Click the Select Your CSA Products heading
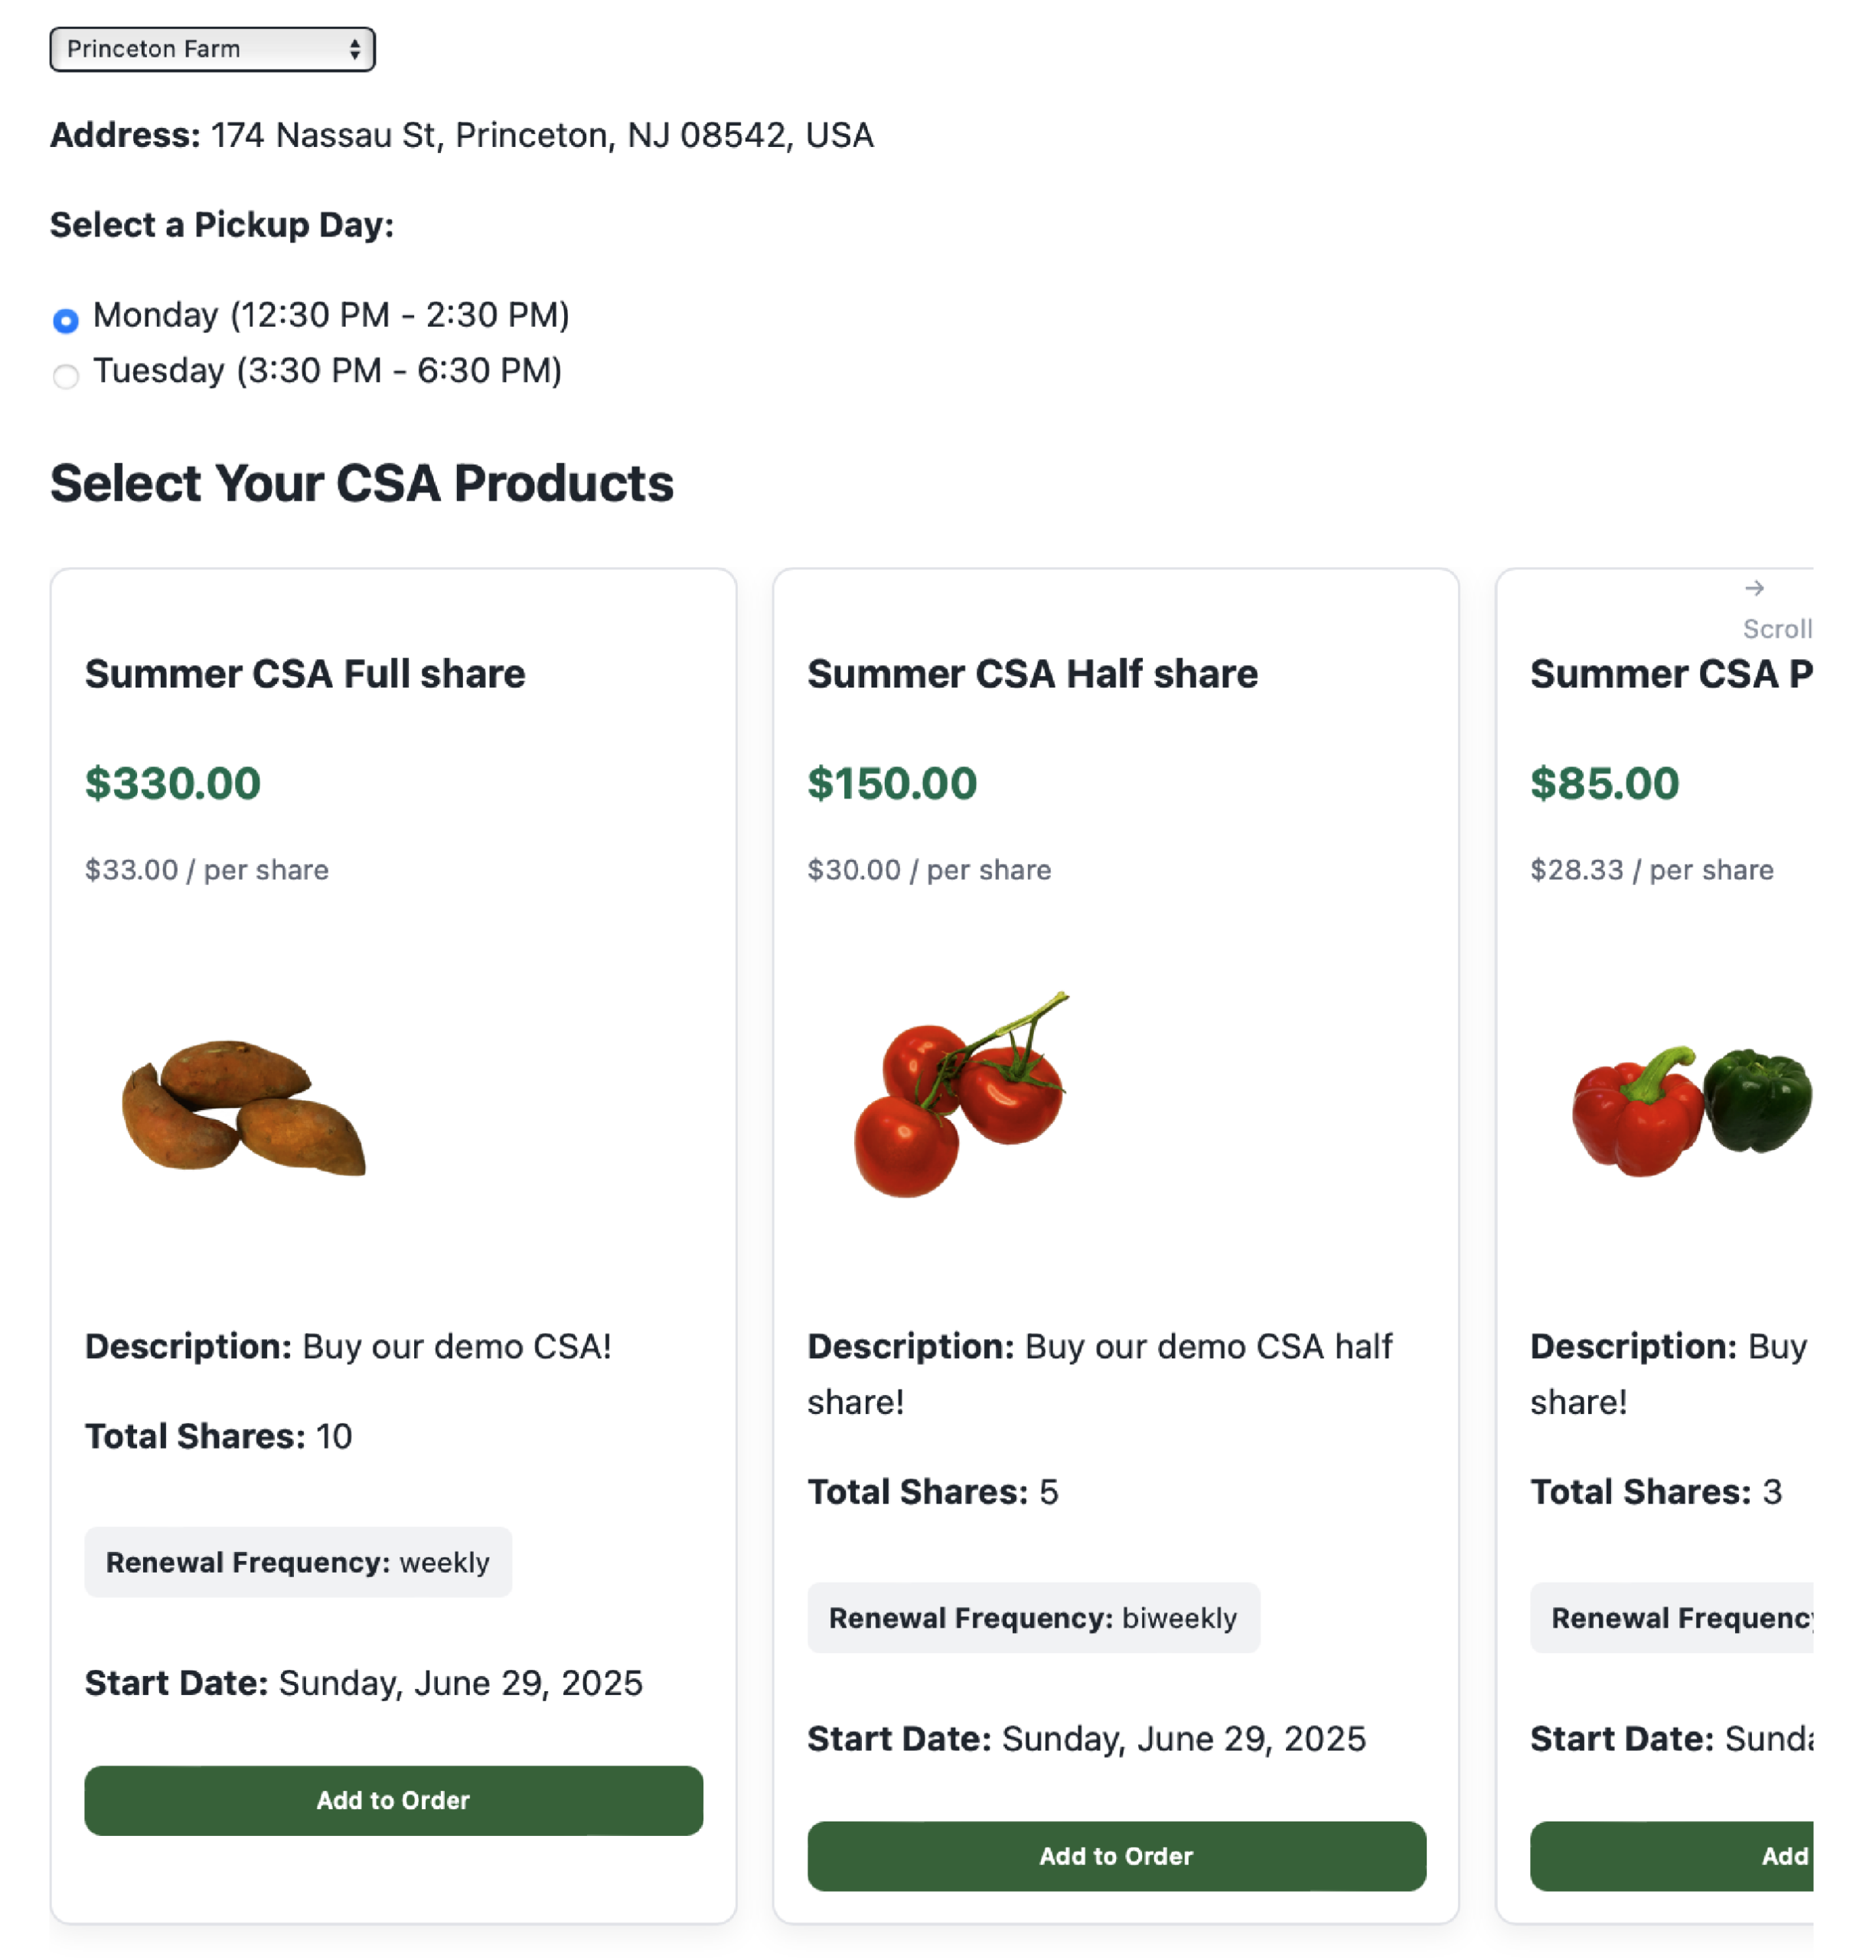 coord(363,484)
